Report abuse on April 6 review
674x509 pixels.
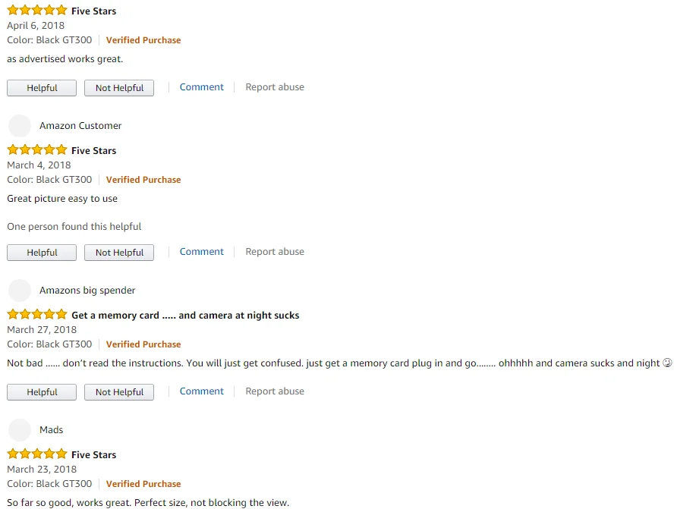[x=275, y=87]
